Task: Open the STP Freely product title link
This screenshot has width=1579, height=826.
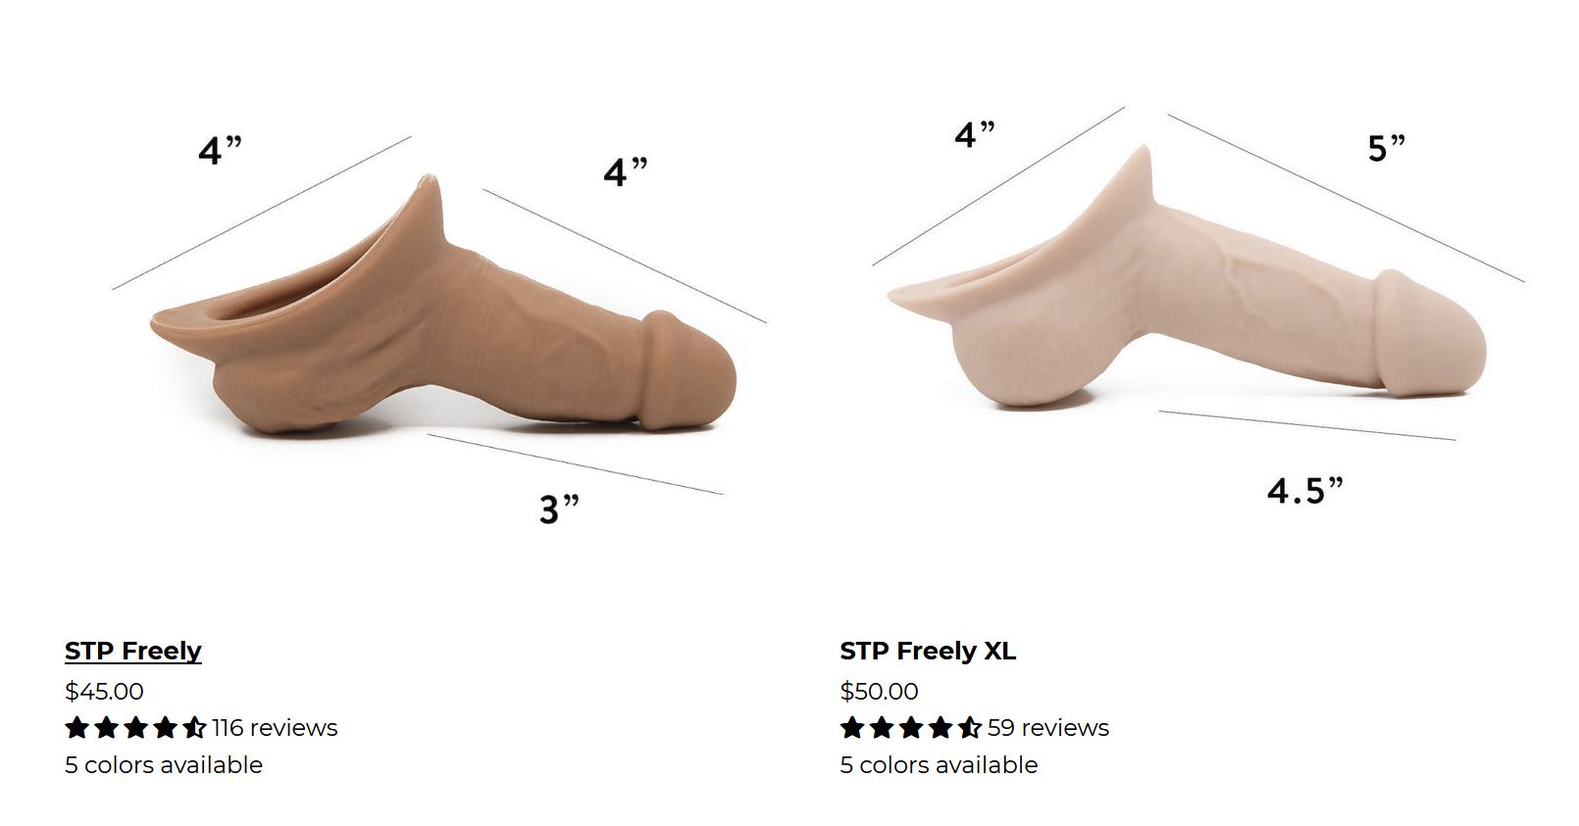Action: [x=133, y=651]
